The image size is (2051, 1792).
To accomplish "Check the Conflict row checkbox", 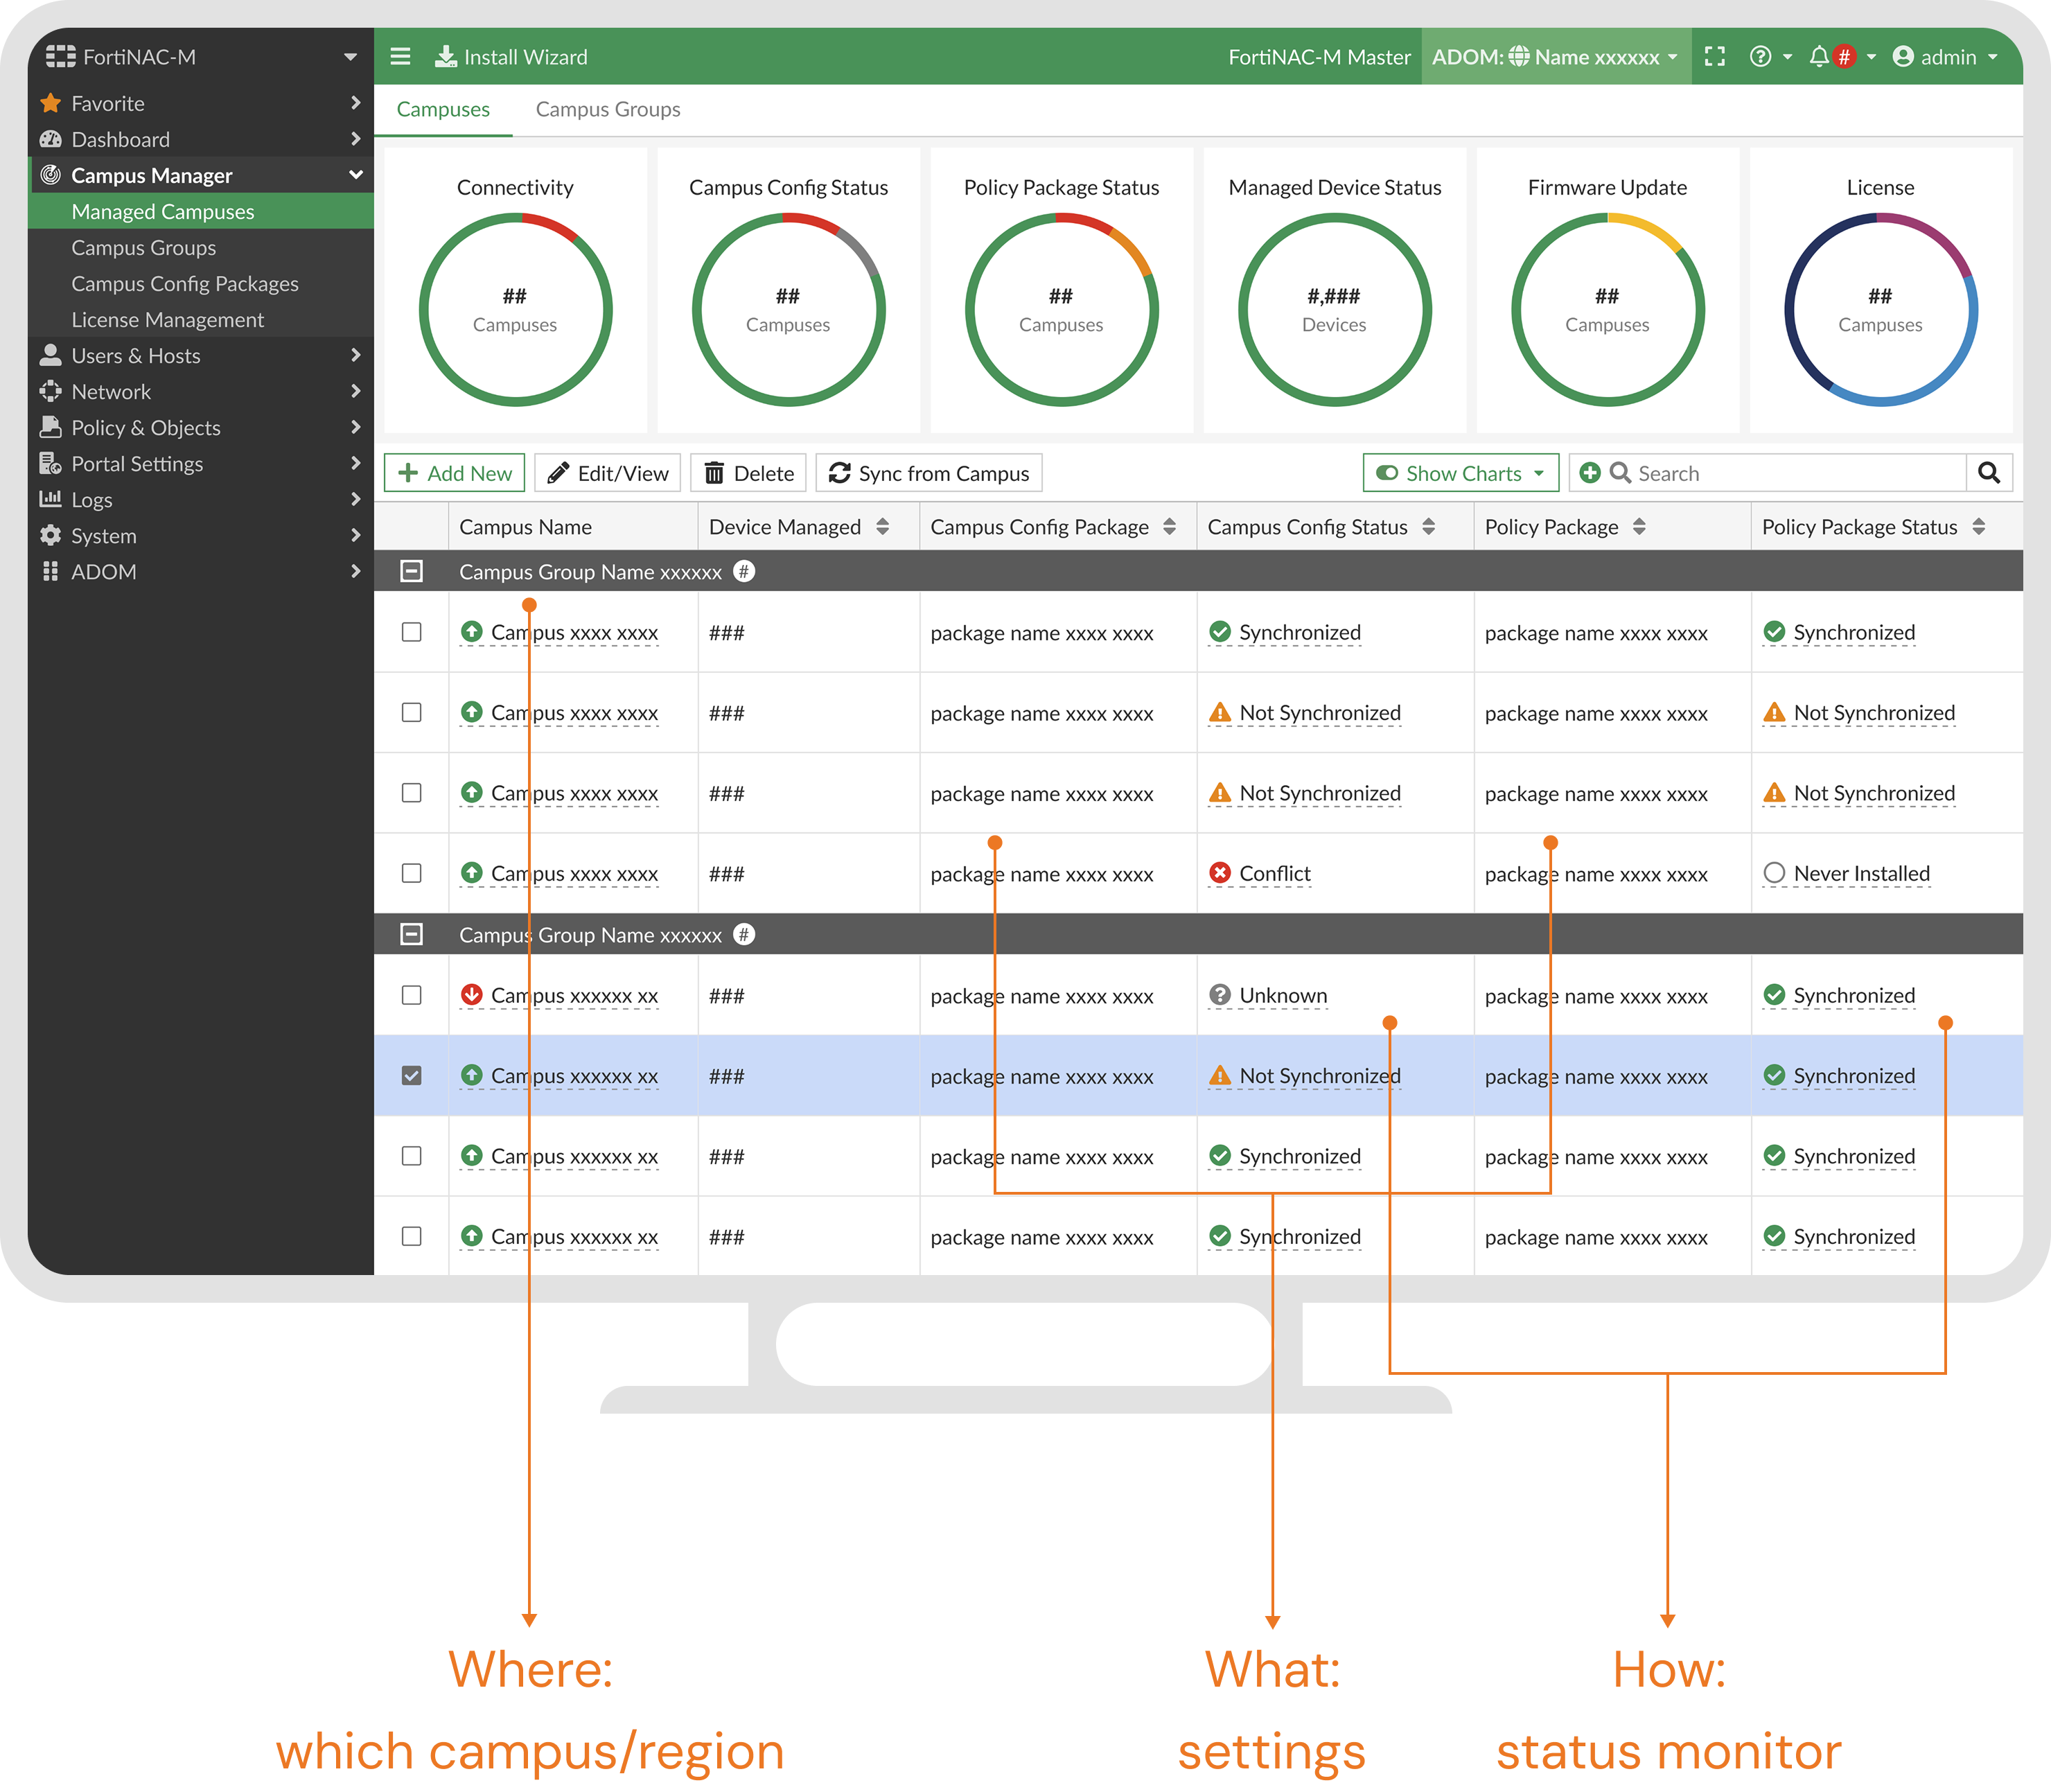I will (x=411, y=873).
